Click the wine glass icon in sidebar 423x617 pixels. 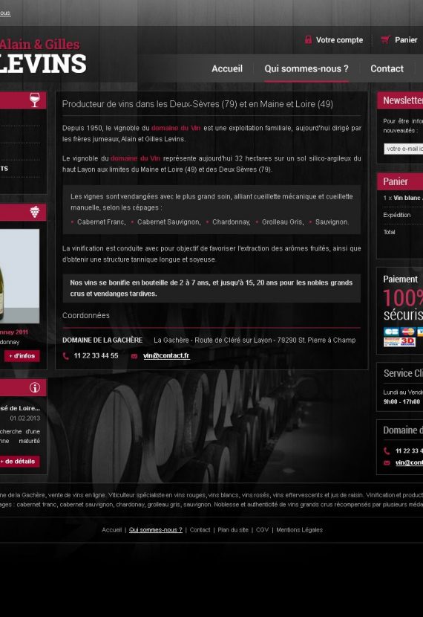pyautogui.click(x=35, y=100)
